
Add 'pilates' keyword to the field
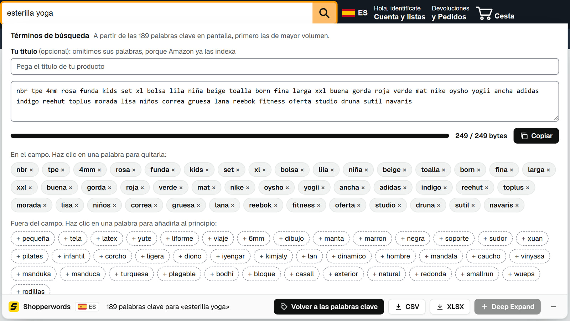30,256
